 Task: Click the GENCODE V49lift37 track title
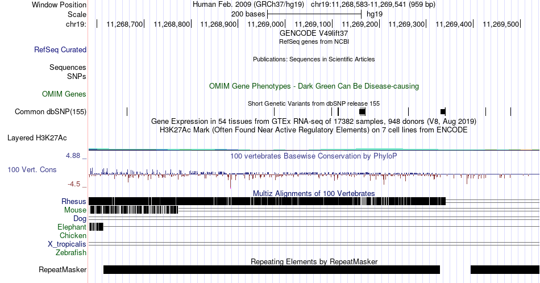tap(314, 33)
